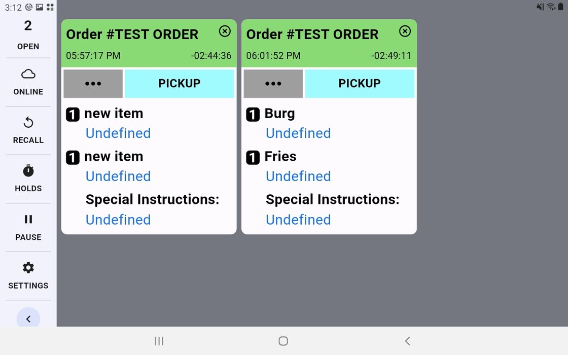568x355 pixels.
Task: Mark the 5:57 PM order as PICKUP
Action: click(x=180, y=83)
